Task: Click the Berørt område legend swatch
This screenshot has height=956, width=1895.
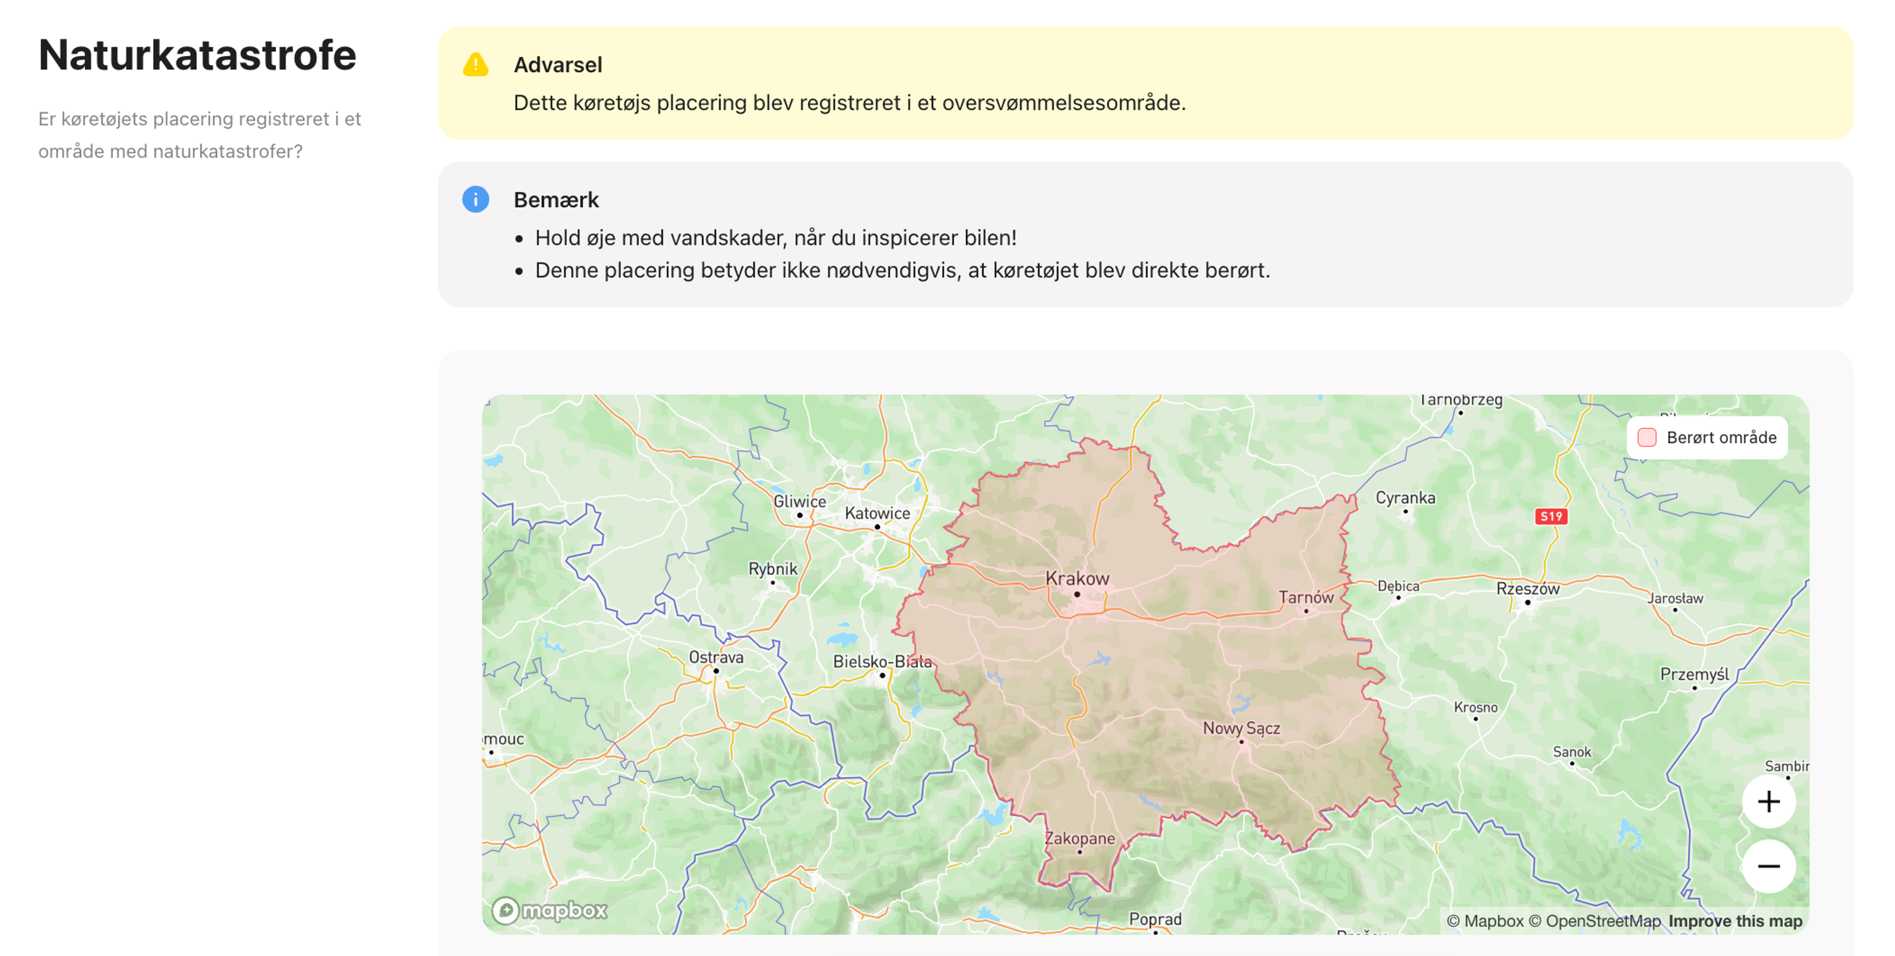Action: 1646,438
